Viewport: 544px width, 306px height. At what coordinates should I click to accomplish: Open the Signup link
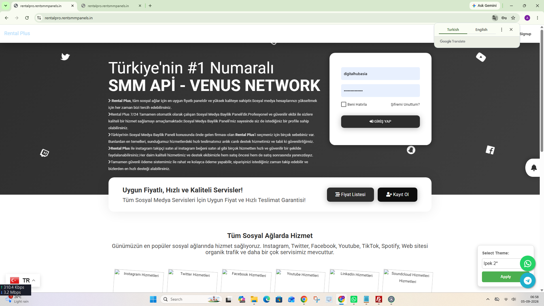tap(525, 34)
